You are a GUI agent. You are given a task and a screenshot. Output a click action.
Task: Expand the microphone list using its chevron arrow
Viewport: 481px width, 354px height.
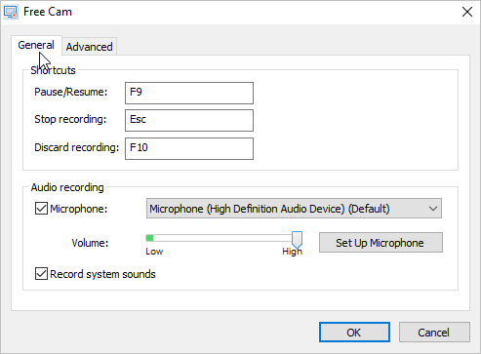tap(433, 209)
